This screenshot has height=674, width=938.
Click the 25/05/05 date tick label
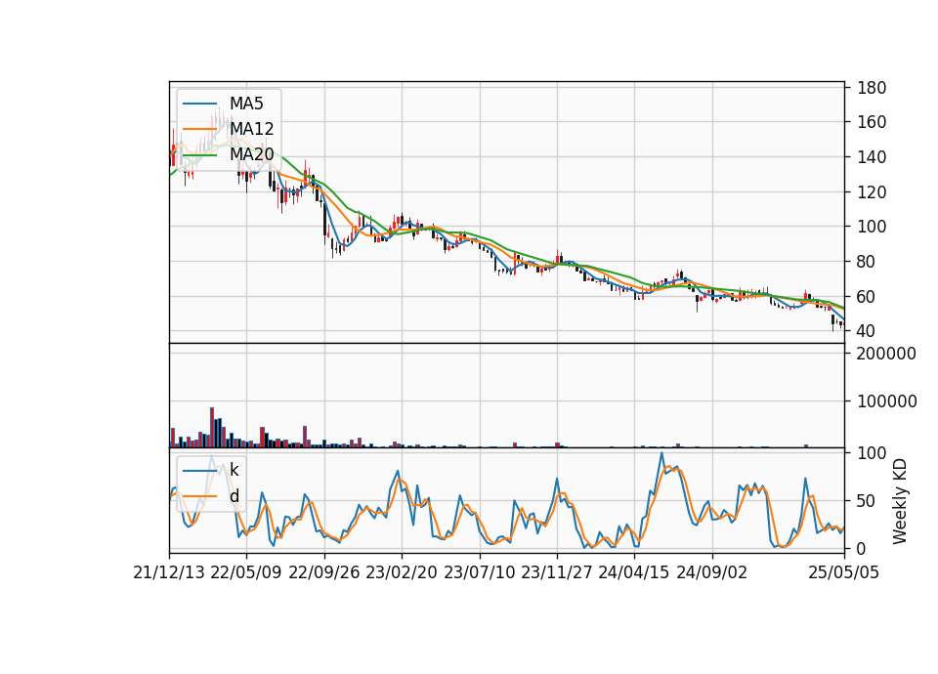(x=844, y=572)
